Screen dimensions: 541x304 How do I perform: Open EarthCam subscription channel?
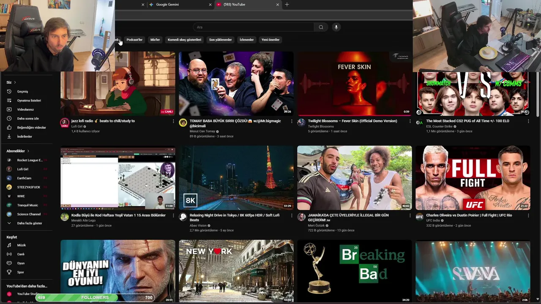24,178
